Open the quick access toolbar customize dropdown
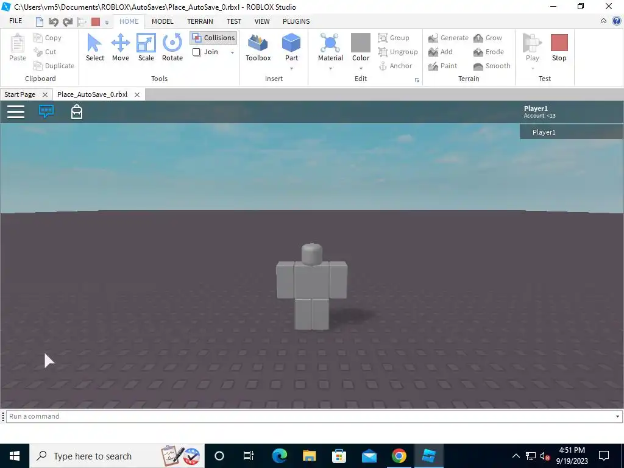Screen dimensions: 624x468 [x=107, y=23]
